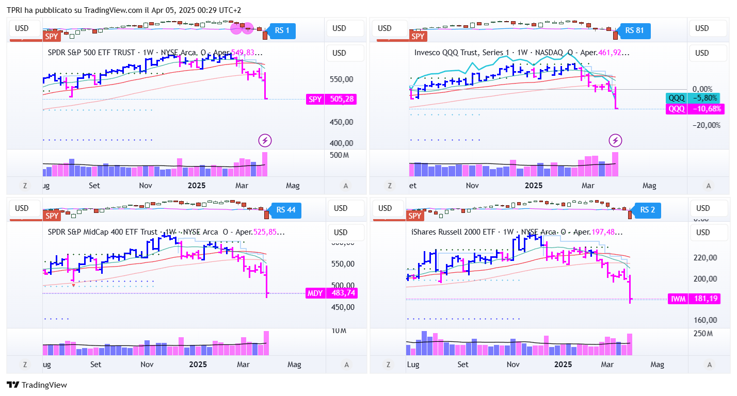Click the blue RS 81 label
The height and width of the screenshot is (396, 737).
coord(634,30)
